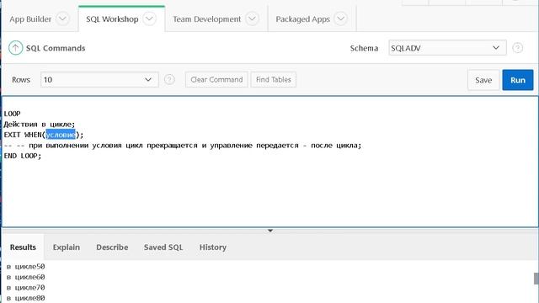Click the result row в цикле70

(x=26, y=288)
